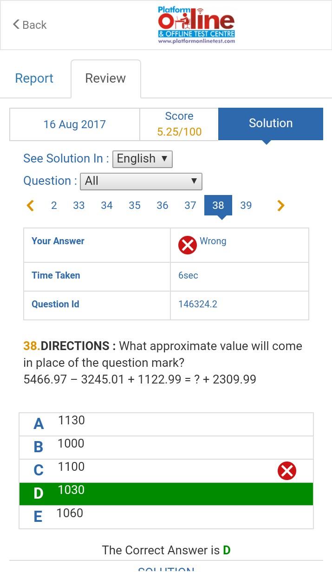Expand the Question filter dropdown showing All
Image resolution: width=332 pixels, height=572 pixels.
[141, 181]
